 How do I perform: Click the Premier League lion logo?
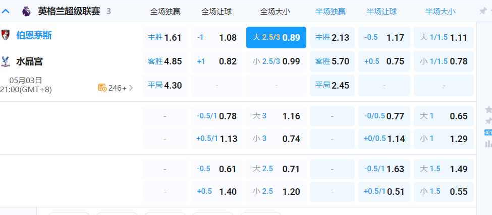pyautogui.click(x=26, y=12)
